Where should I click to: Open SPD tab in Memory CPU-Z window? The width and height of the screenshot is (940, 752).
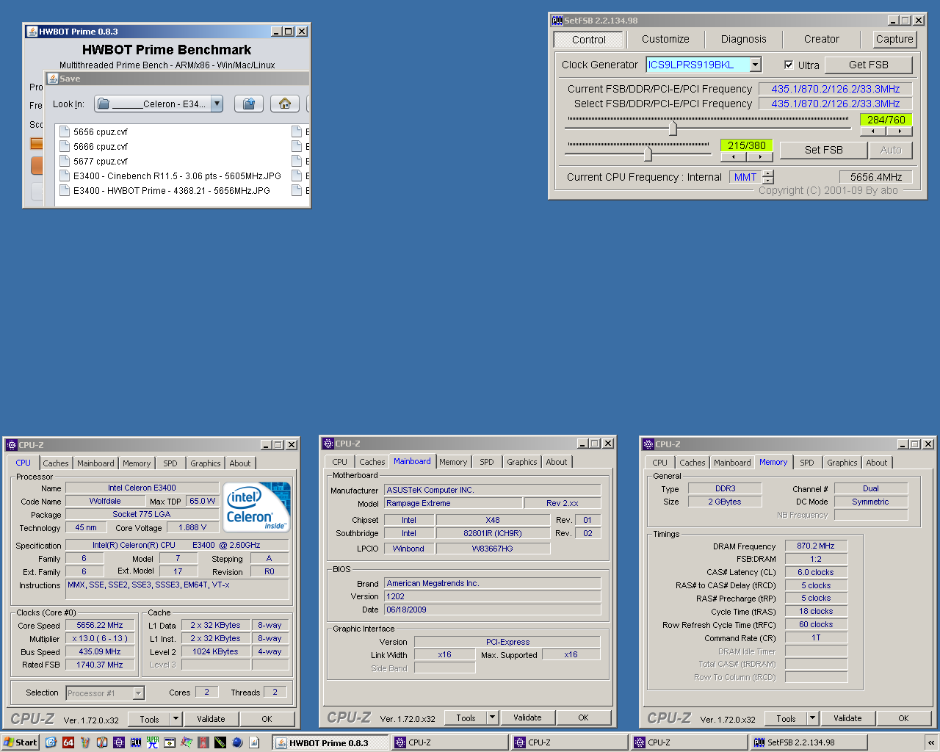coord(807,463)
